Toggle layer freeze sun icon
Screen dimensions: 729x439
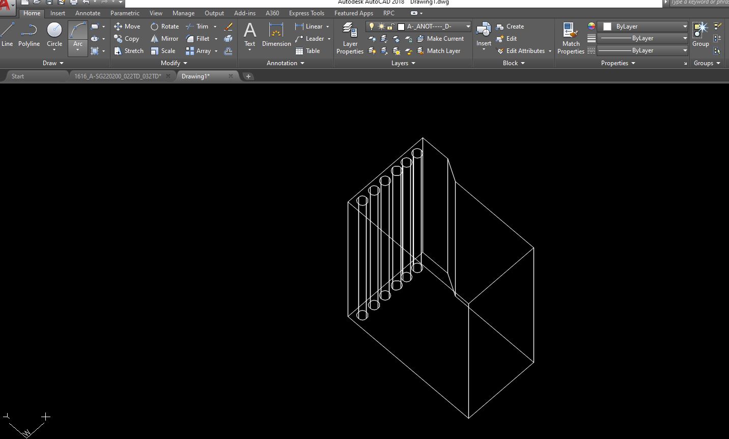click(383, 26)
